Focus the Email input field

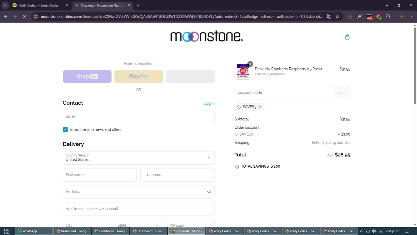[x=139, y=117]
